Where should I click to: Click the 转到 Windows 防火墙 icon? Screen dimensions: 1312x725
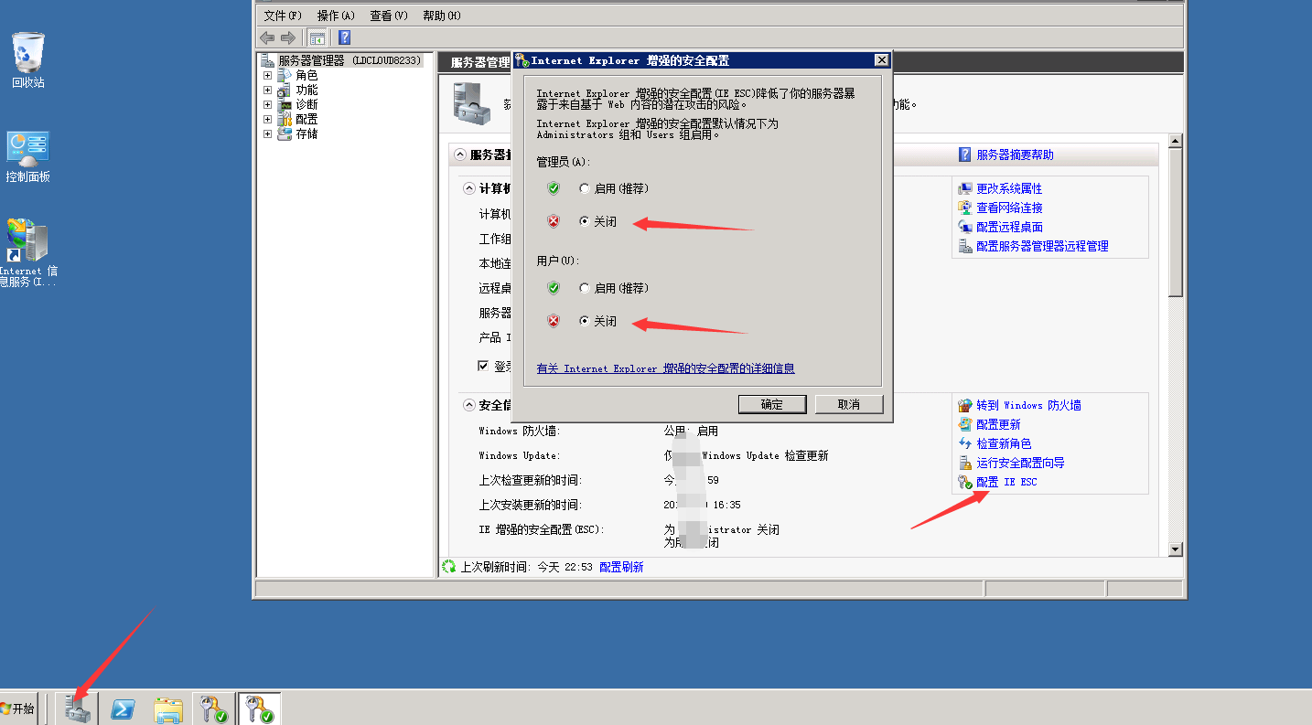964,405
